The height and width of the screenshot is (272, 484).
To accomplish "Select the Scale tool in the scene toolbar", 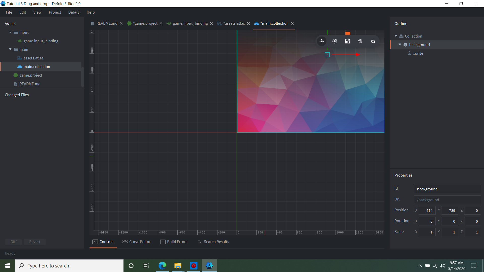I will point(347,41).
